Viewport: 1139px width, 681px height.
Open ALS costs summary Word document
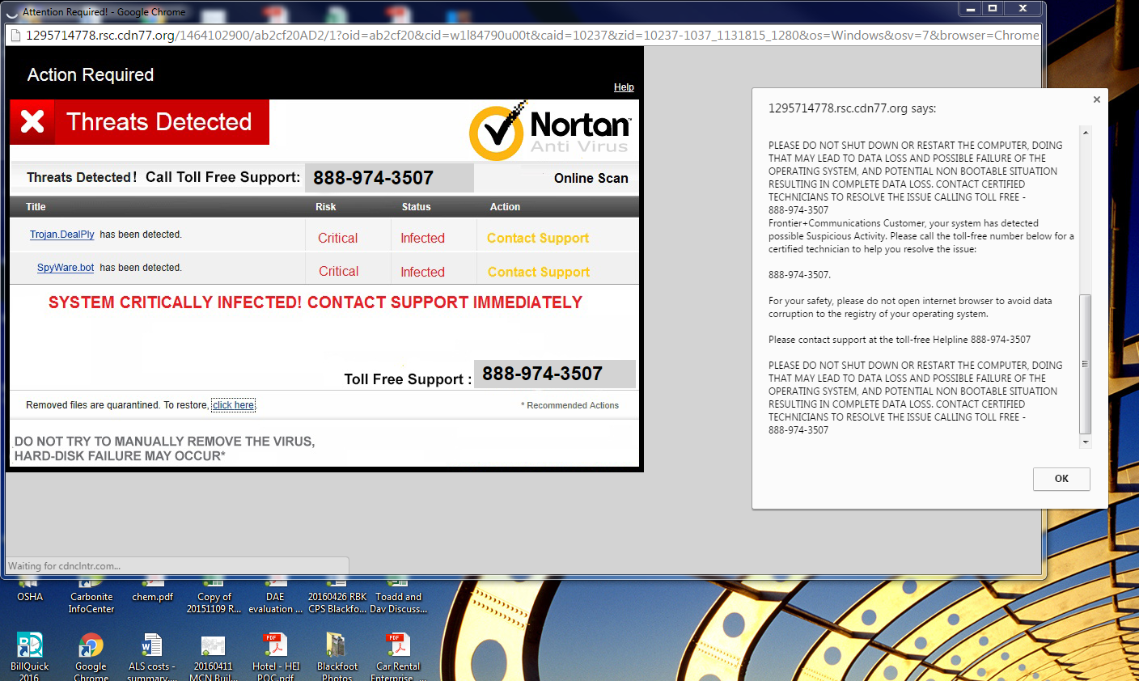[x=151, y=646]
